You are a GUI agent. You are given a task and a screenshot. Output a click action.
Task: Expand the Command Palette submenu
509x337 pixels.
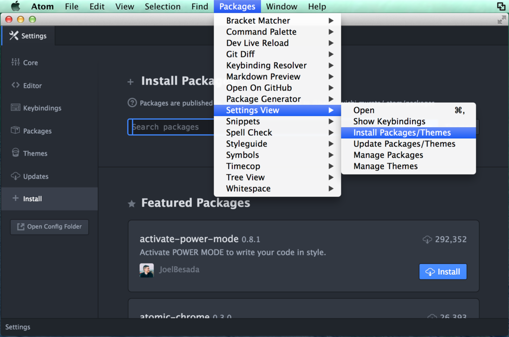(x=277, y=32)
